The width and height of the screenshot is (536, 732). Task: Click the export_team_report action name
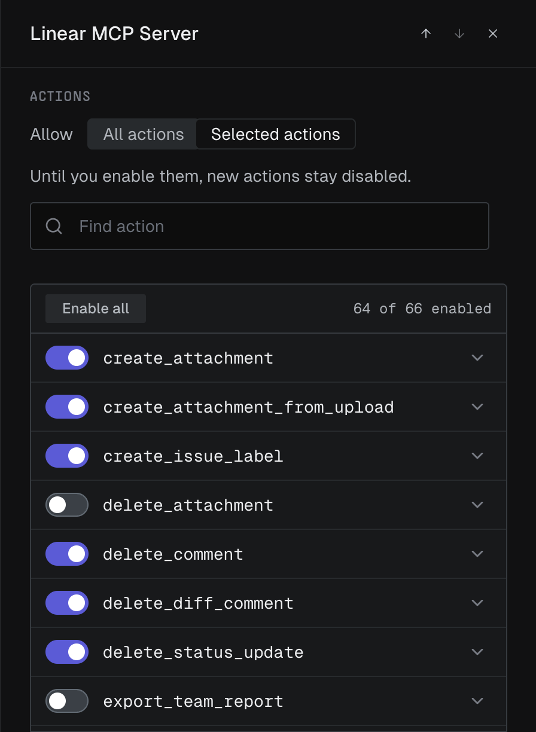[193, 701]
